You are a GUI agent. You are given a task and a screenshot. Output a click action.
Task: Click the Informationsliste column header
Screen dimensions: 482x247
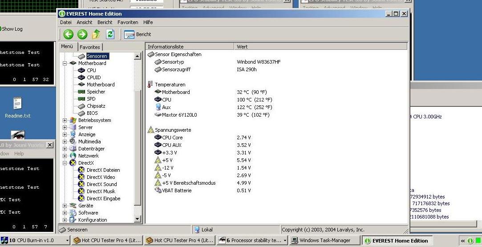coord(189,47)
